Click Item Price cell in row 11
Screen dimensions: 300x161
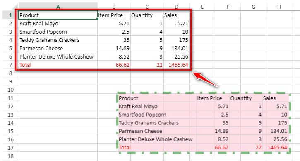pyautogui.click(x=213, y=98)
